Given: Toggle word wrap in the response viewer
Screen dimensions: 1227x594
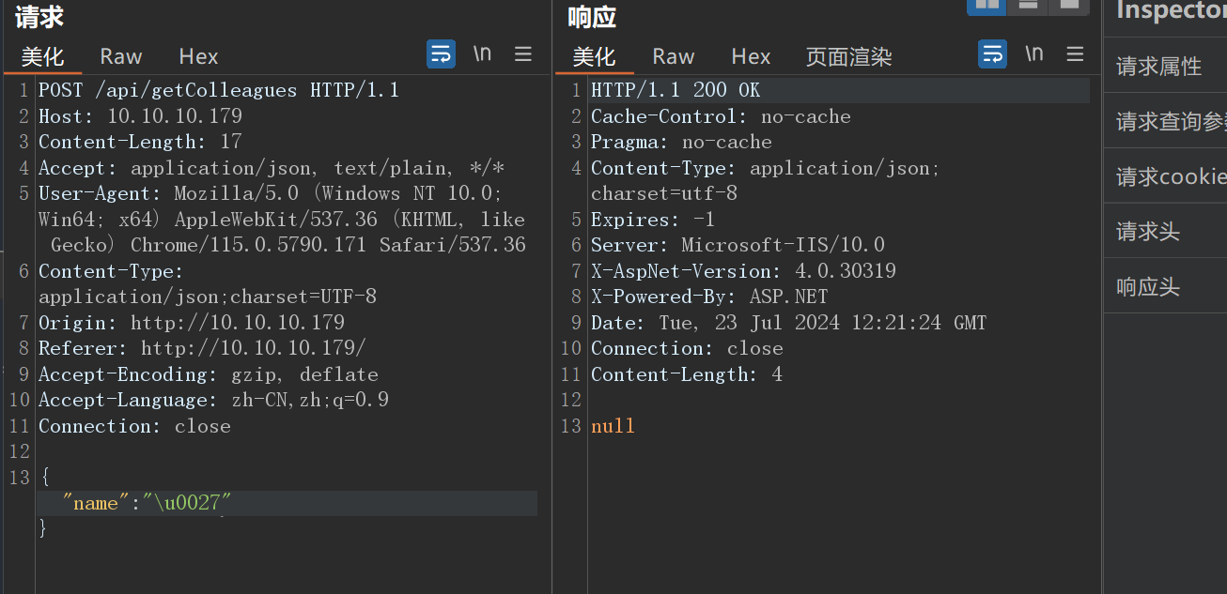Looking at the screenshot, I should [x=992, y=53].
